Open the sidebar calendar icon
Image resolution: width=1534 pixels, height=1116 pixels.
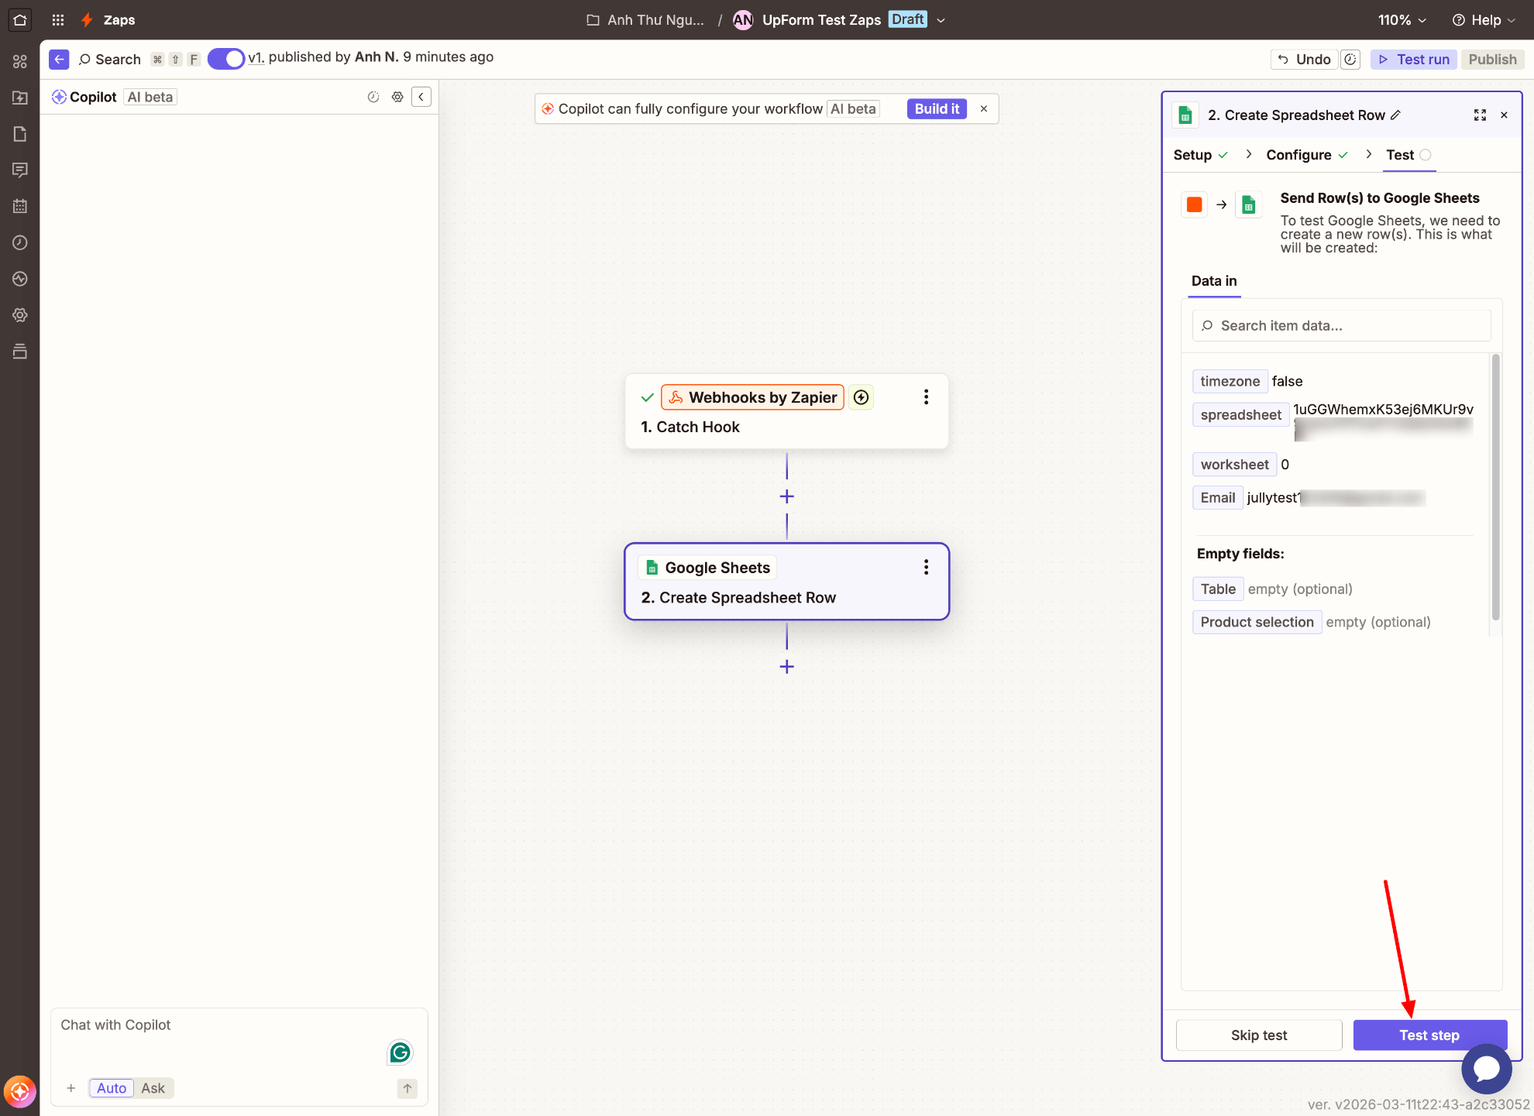[x=20, y=206]
